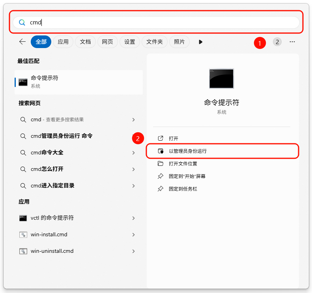Screen dimensions: 312x293
Task: Expand chevron for cmd - 查看更多搜索结果
Action: [x=133, y=120]
